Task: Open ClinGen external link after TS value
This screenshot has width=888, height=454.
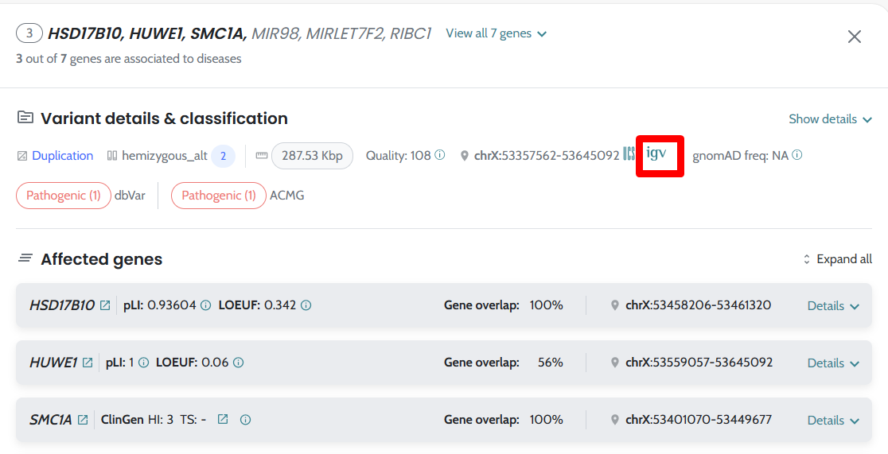Action: point(223,420)
